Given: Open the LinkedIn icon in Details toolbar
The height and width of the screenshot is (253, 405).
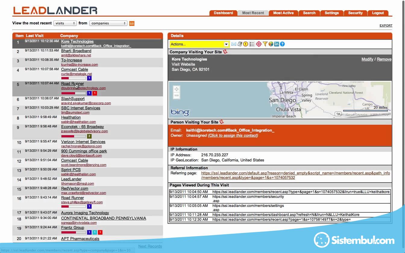Looking at the screenshot, I should pos(277,44).
